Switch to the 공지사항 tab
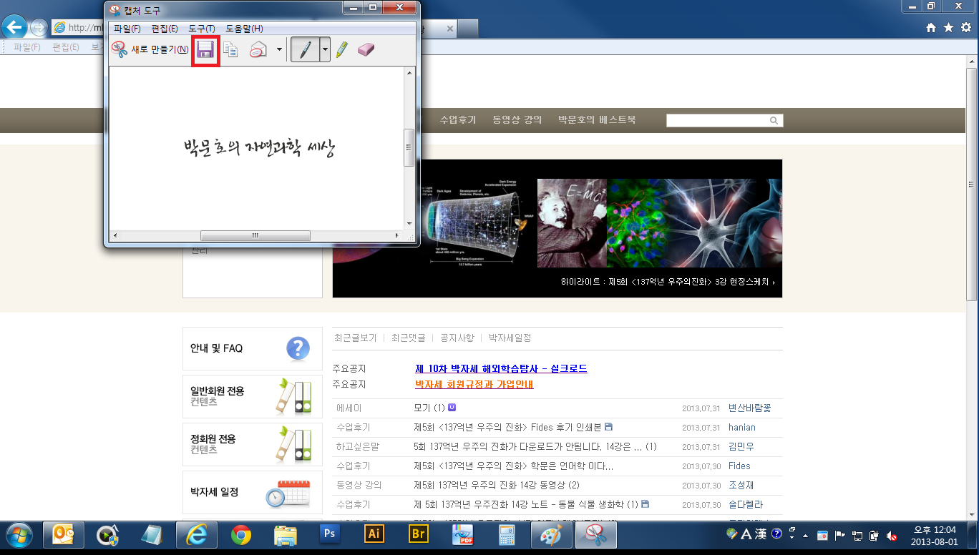The width and height of the screenshot is (979, 555). 457,338
